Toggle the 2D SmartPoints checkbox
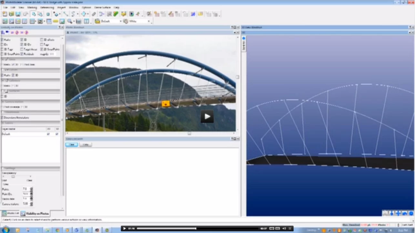This screenshot has width=415, height=233. (x=42, y=49)
